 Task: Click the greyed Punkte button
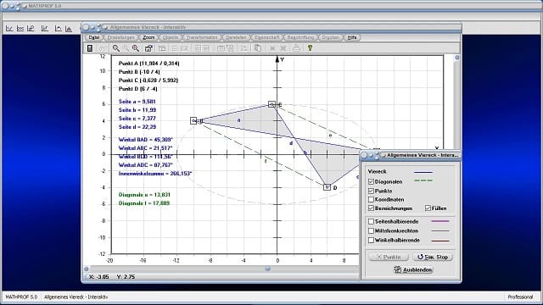point(389,257)
